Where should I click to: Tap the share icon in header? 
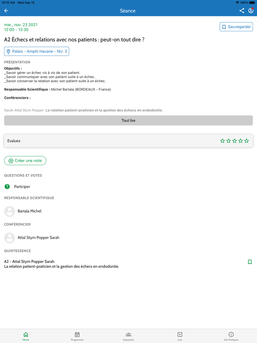pyautogui.click(x=242, y=11)
